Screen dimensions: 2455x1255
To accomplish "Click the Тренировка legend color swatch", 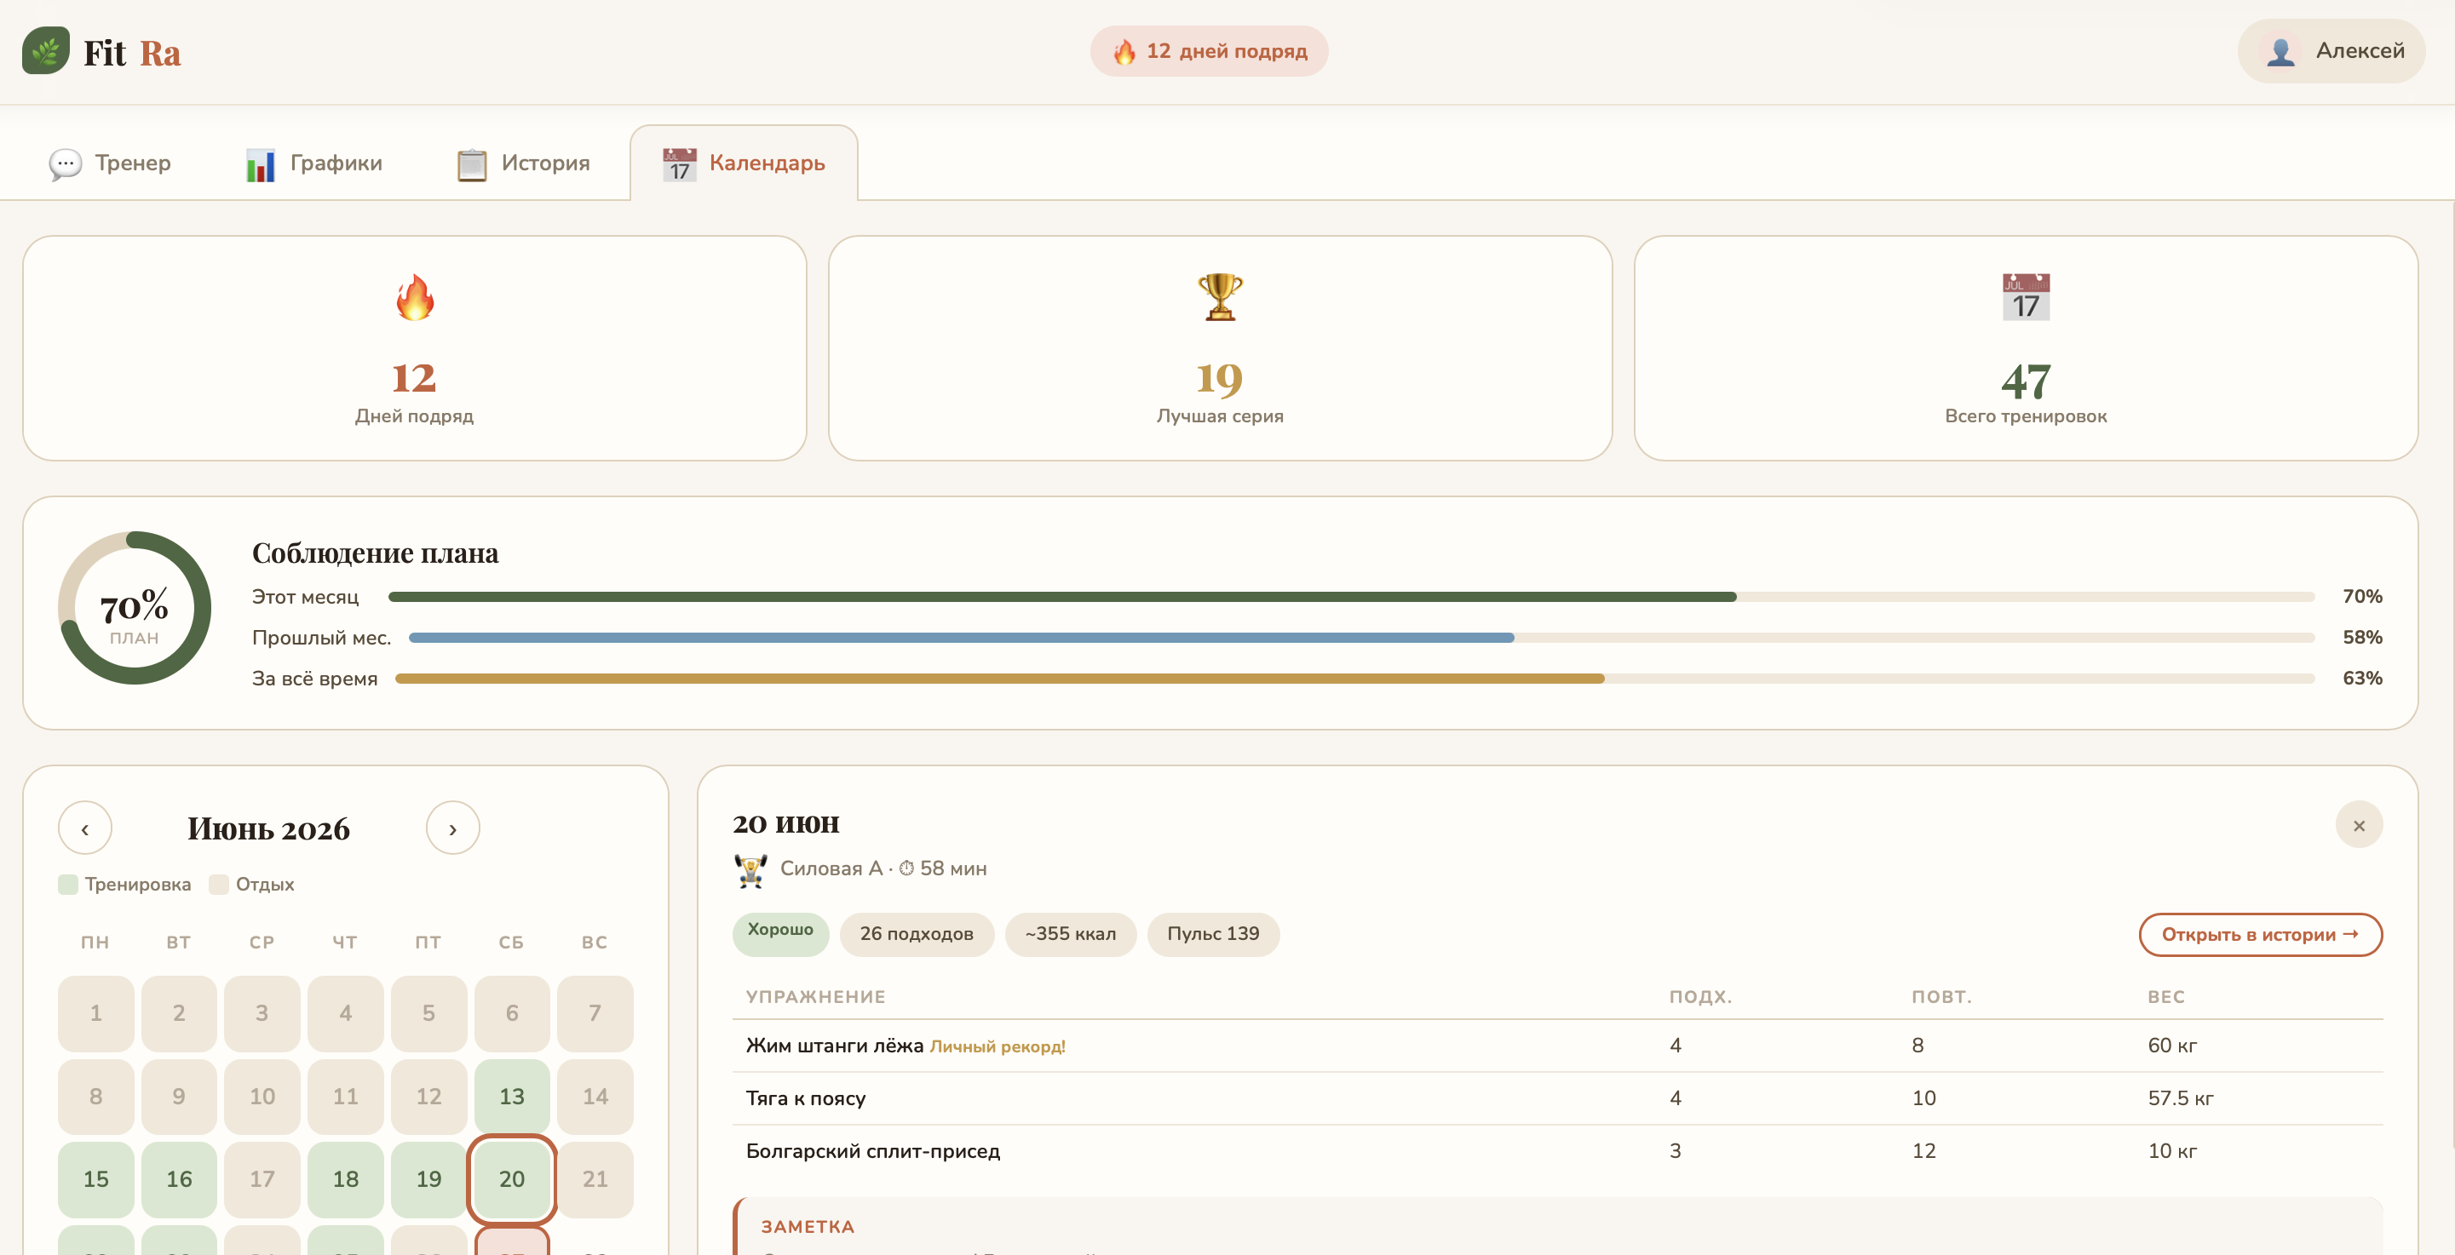I will click(67, 885).
